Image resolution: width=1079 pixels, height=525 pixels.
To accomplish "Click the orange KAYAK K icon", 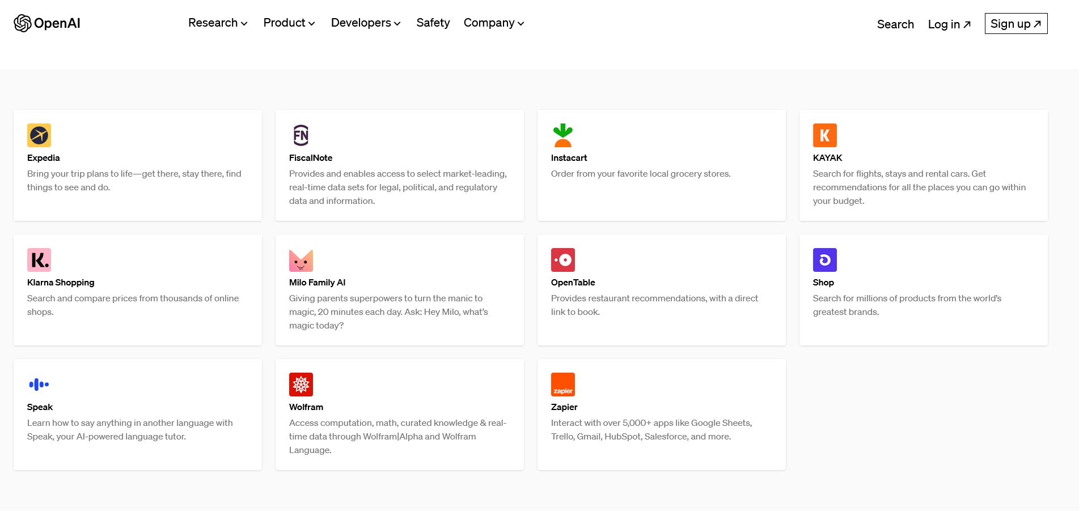I will (825, 135).
